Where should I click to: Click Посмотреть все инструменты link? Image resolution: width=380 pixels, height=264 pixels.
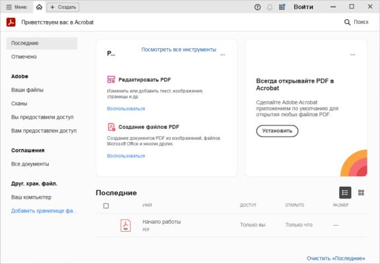click(179, 49)
